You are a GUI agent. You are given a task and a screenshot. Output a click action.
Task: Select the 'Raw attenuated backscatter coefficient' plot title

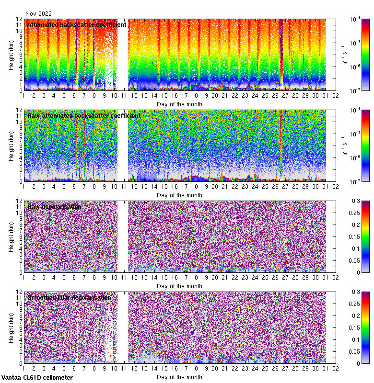click(x=84, y=115)
